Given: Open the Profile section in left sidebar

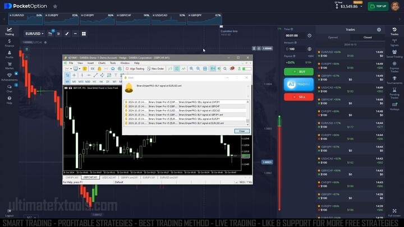Looking at the screenshot, I should click(x=10, y=54).
